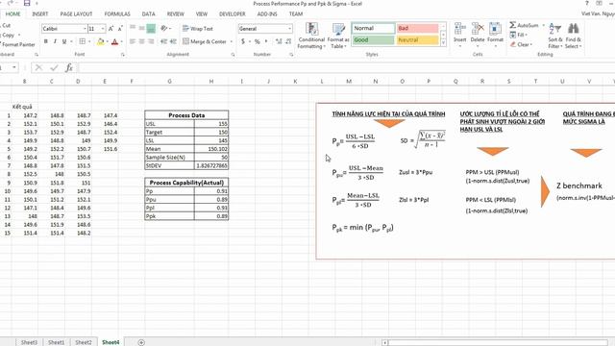This screenshot has height=346, width=615.
Task: Apply the Normal cell style
Action: (373, 28)
